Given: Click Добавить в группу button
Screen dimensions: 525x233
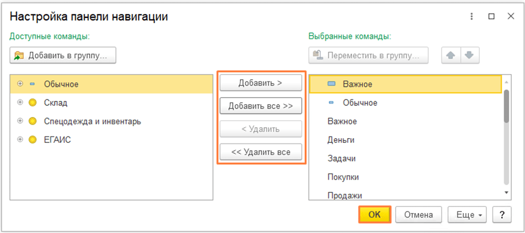Looking at the screenshot, I should [63, 55].
